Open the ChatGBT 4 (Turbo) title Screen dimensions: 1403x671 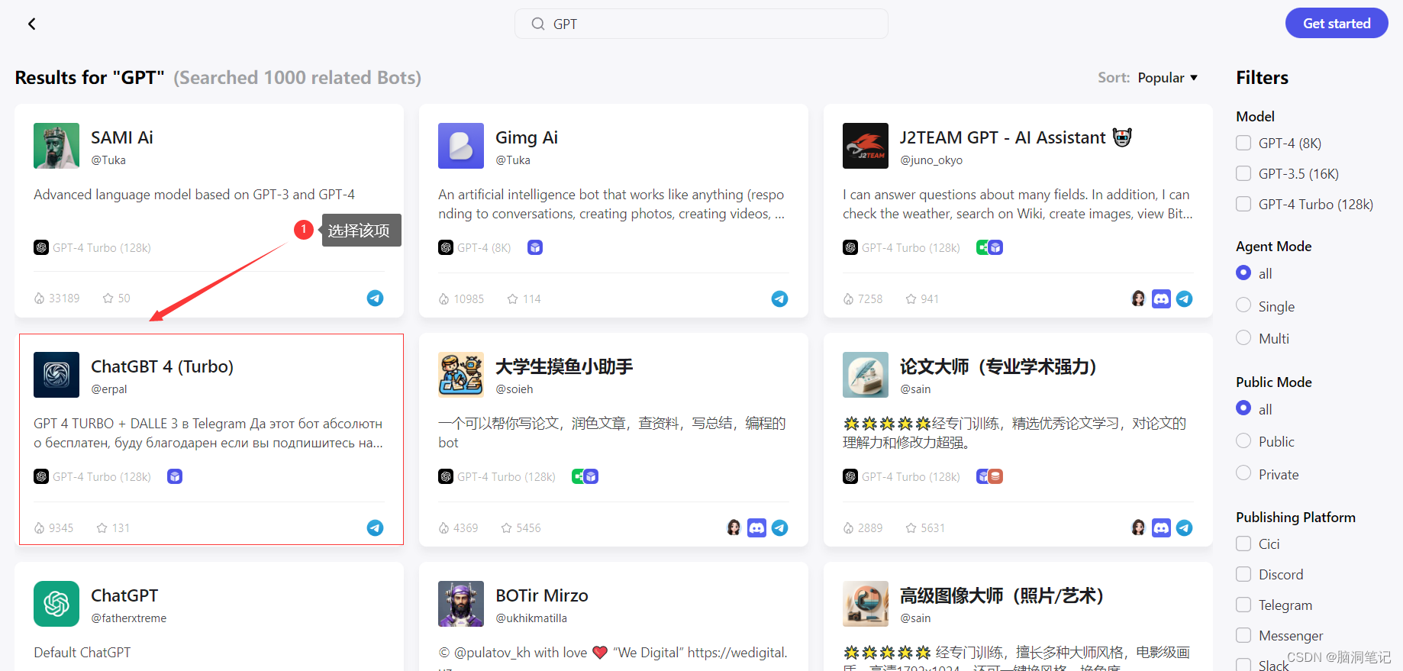pos(163,366)
